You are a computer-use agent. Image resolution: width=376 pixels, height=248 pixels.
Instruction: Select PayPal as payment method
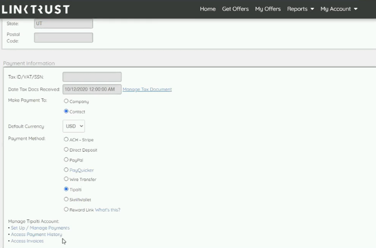click(x=66, y=160)
